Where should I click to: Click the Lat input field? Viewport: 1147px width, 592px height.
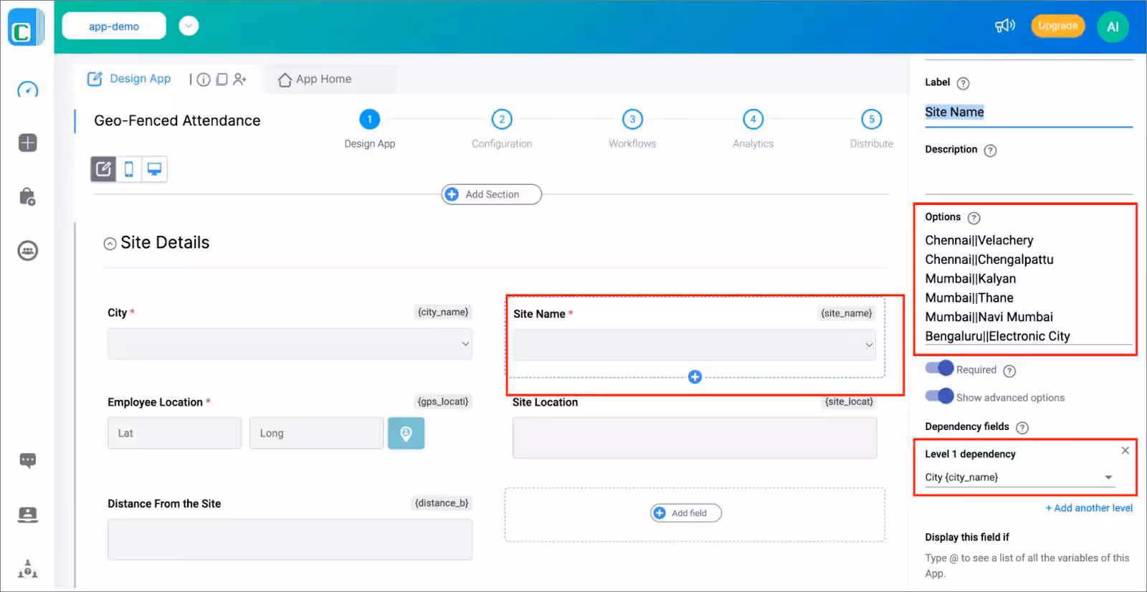point(174,434)
